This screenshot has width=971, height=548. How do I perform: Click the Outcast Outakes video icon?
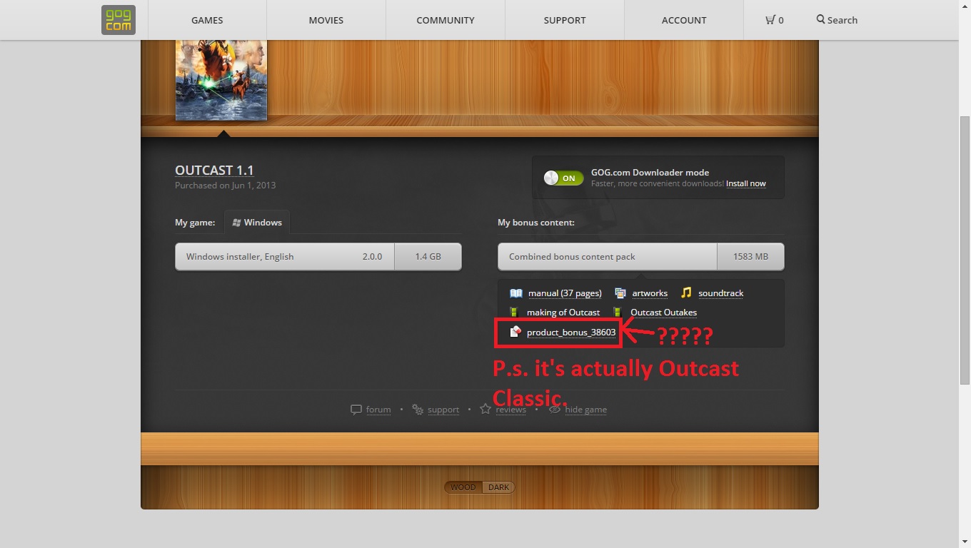click(x=618, y=313)
